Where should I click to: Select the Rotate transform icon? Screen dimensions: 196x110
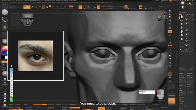pyautogui.click(x=40, y=7)
